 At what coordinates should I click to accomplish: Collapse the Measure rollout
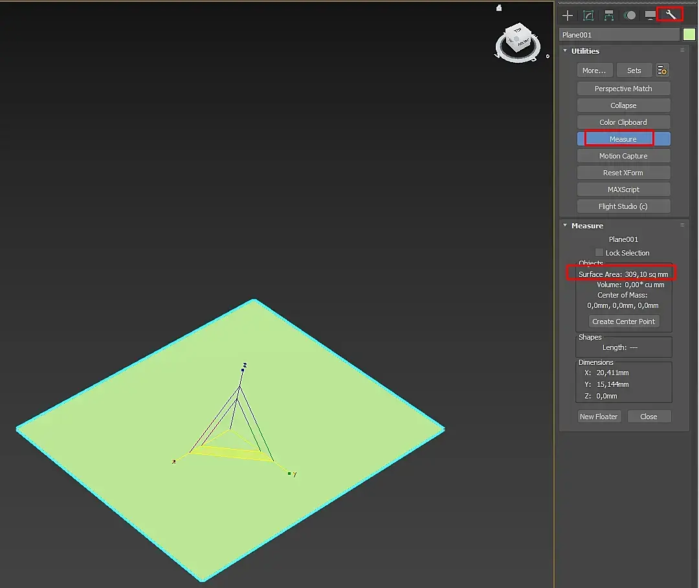click(565, 226)
